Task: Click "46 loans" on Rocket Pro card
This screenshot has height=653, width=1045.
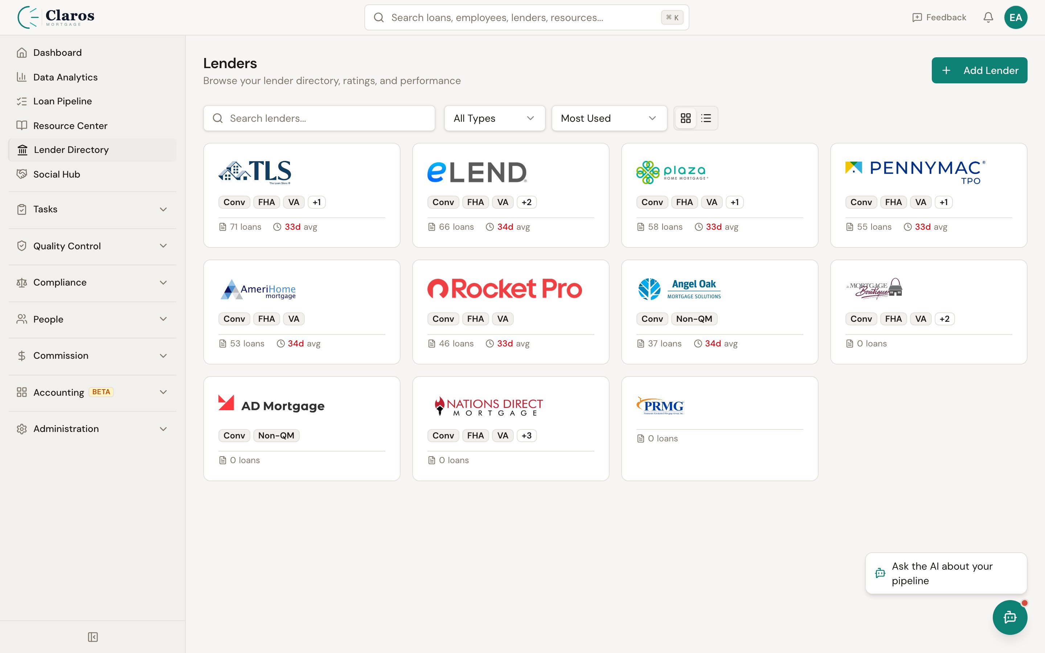Action: point(451,343)
